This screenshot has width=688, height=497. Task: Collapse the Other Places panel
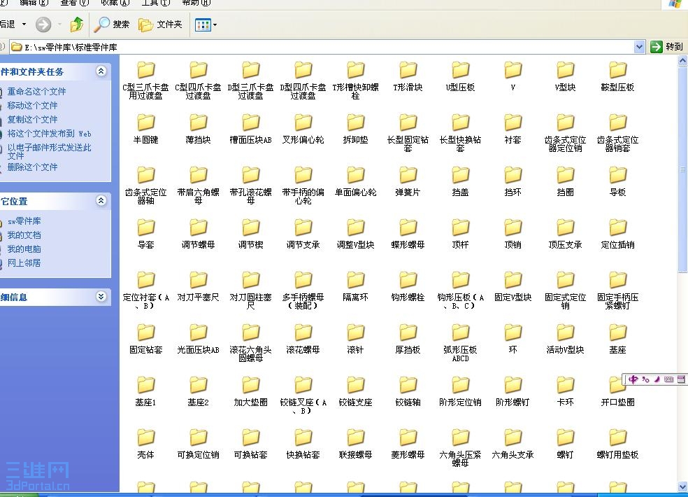click(x=101, y=200)
